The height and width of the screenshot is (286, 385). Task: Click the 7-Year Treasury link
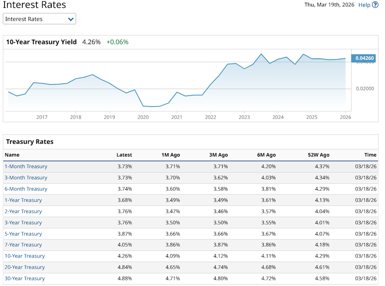[x=23, y=245]
